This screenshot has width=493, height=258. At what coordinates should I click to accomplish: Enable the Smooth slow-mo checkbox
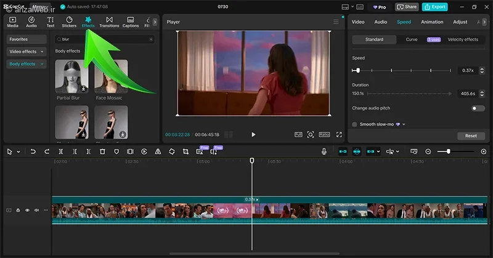[354, 124]
